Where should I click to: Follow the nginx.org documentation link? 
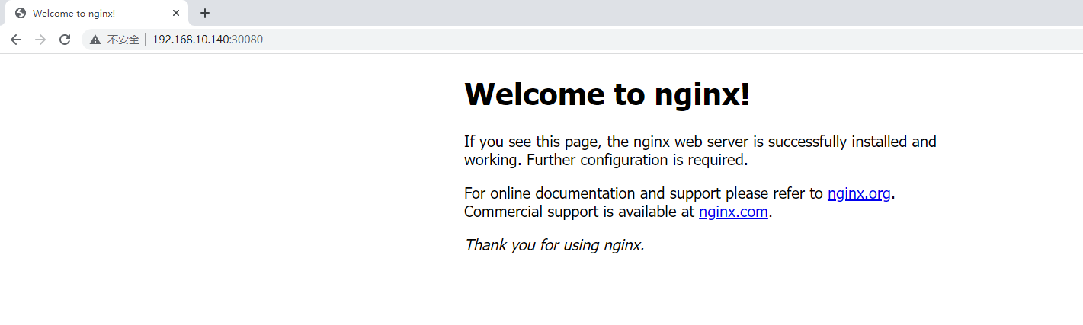pos(859,193)
